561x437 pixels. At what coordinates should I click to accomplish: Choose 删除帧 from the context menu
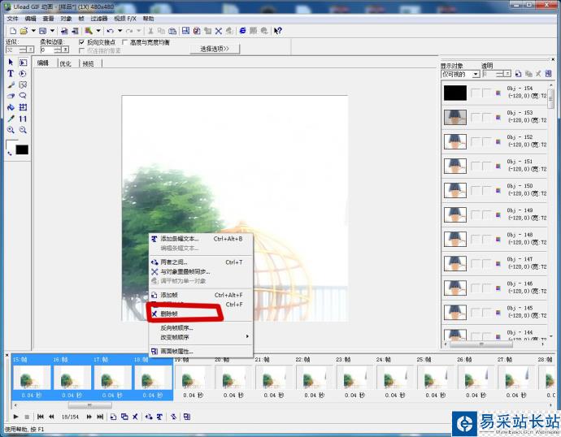pyautogui.click(x=201, y=314)
